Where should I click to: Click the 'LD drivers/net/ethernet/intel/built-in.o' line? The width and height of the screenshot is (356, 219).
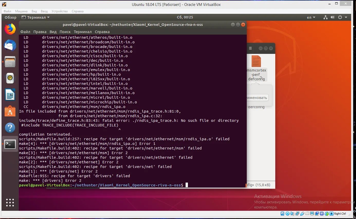[x=76, y=84]
